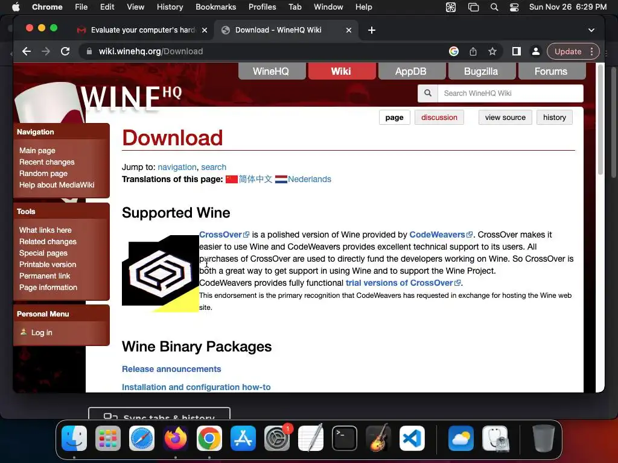Go to the AppDB tab
Image resolution: width=618 pixels, height=463 pixels.
412,71
